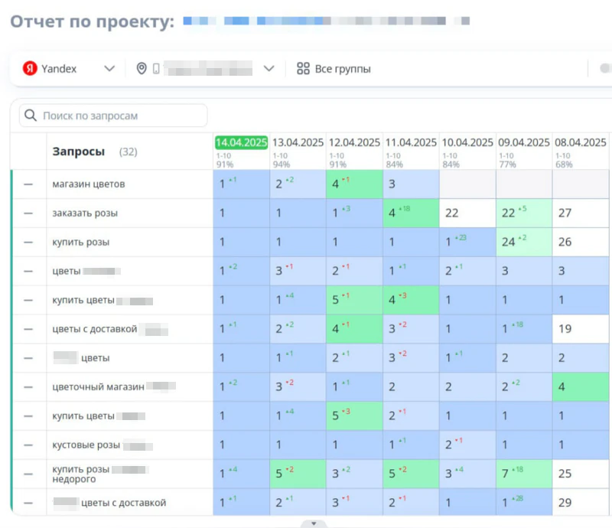This screenshot has height=528, width=612.
Task: Select the 11.04.2025 date column header
Action: [411, 142]
